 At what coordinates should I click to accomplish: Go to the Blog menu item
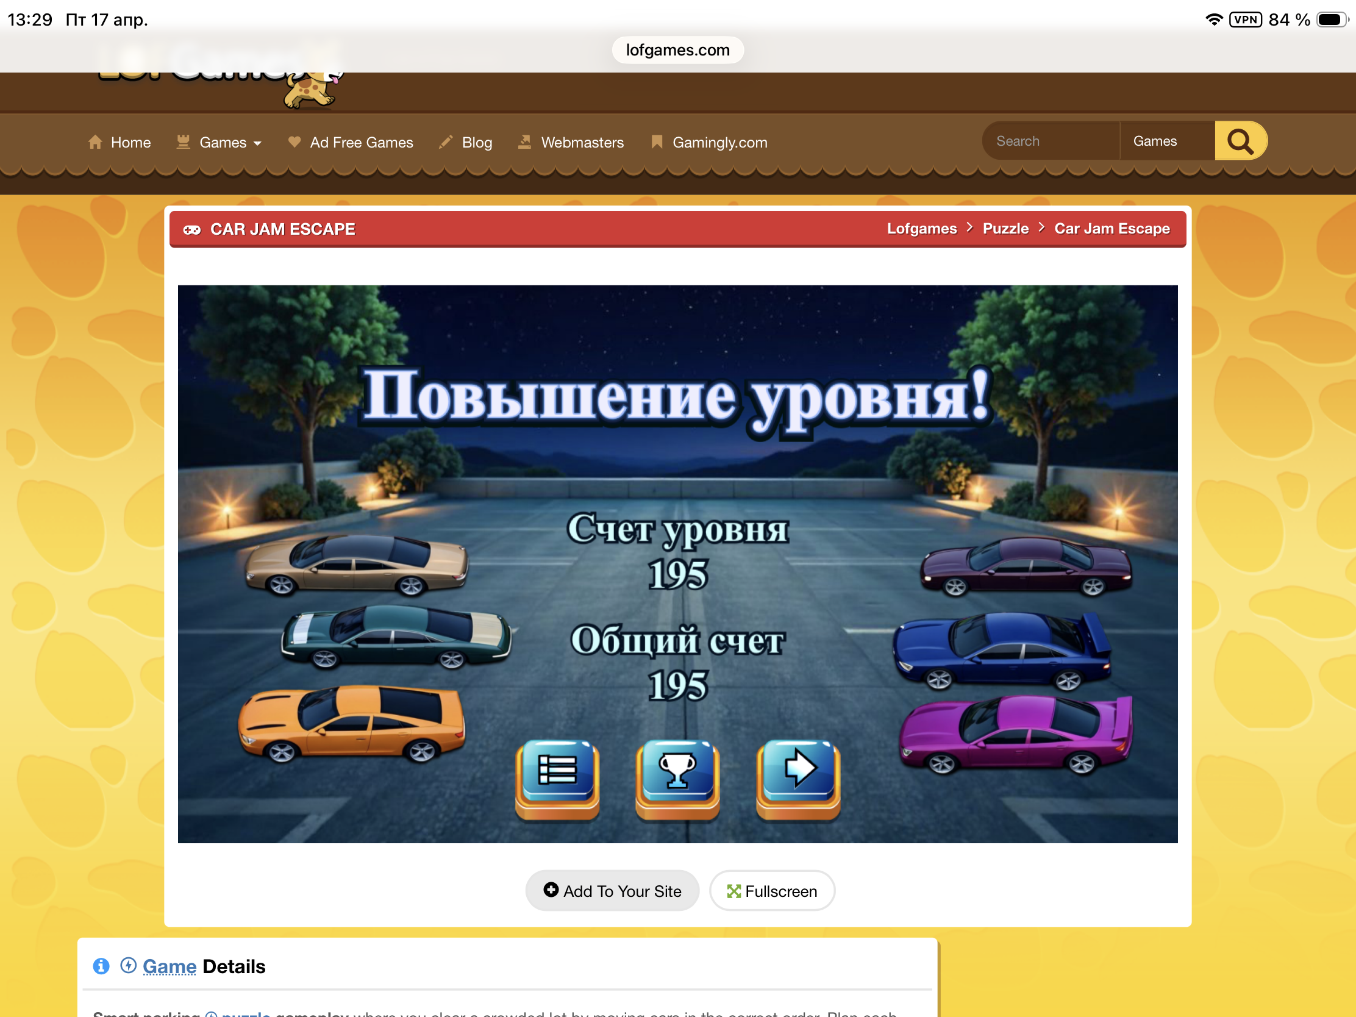pyautogui.click(x=476, y=142)
